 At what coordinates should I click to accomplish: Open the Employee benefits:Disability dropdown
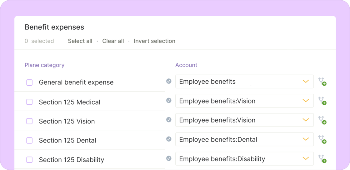(x=244, y=159)
